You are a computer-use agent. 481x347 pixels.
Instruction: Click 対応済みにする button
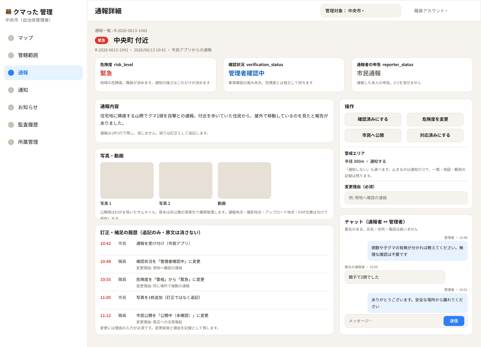(x=435, y=135)
